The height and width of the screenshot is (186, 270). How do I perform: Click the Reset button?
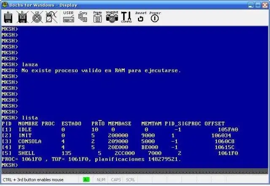140,17
